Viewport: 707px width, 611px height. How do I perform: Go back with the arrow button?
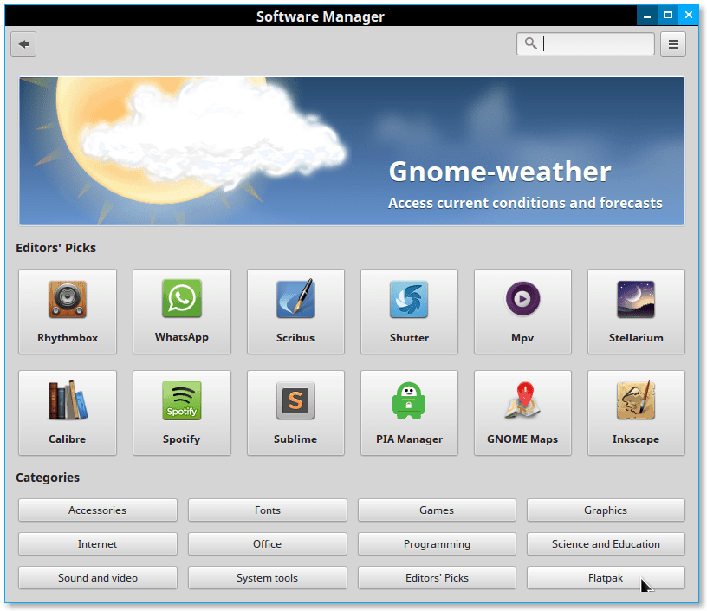click(23, 44)
